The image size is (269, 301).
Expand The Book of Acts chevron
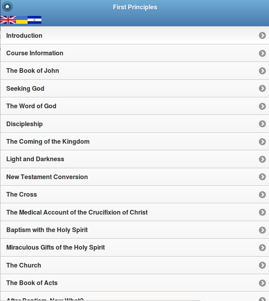click(x=262, y=283)
